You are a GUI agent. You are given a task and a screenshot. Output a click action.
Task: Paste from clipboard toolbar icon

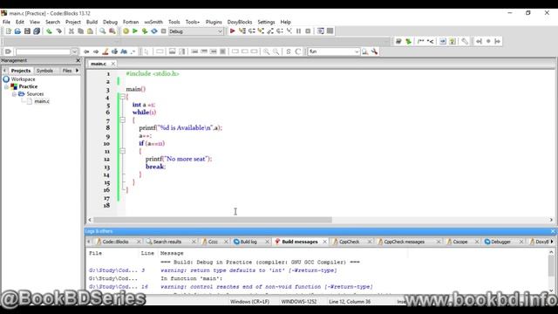coord(90,31)
